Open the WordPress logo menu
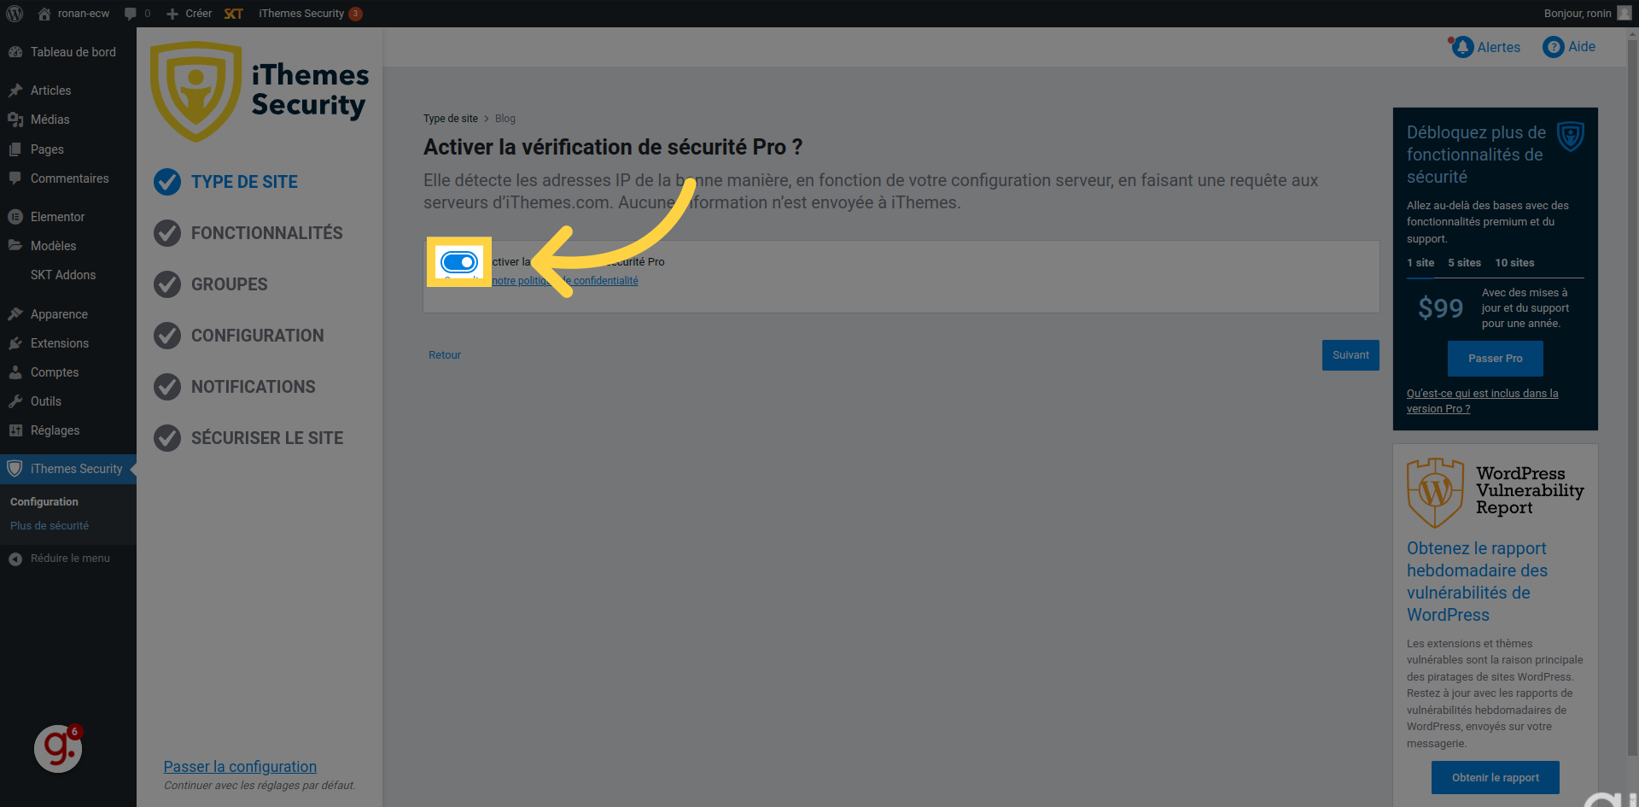The height and width of the screenshot is (807, 1639). 15,14
